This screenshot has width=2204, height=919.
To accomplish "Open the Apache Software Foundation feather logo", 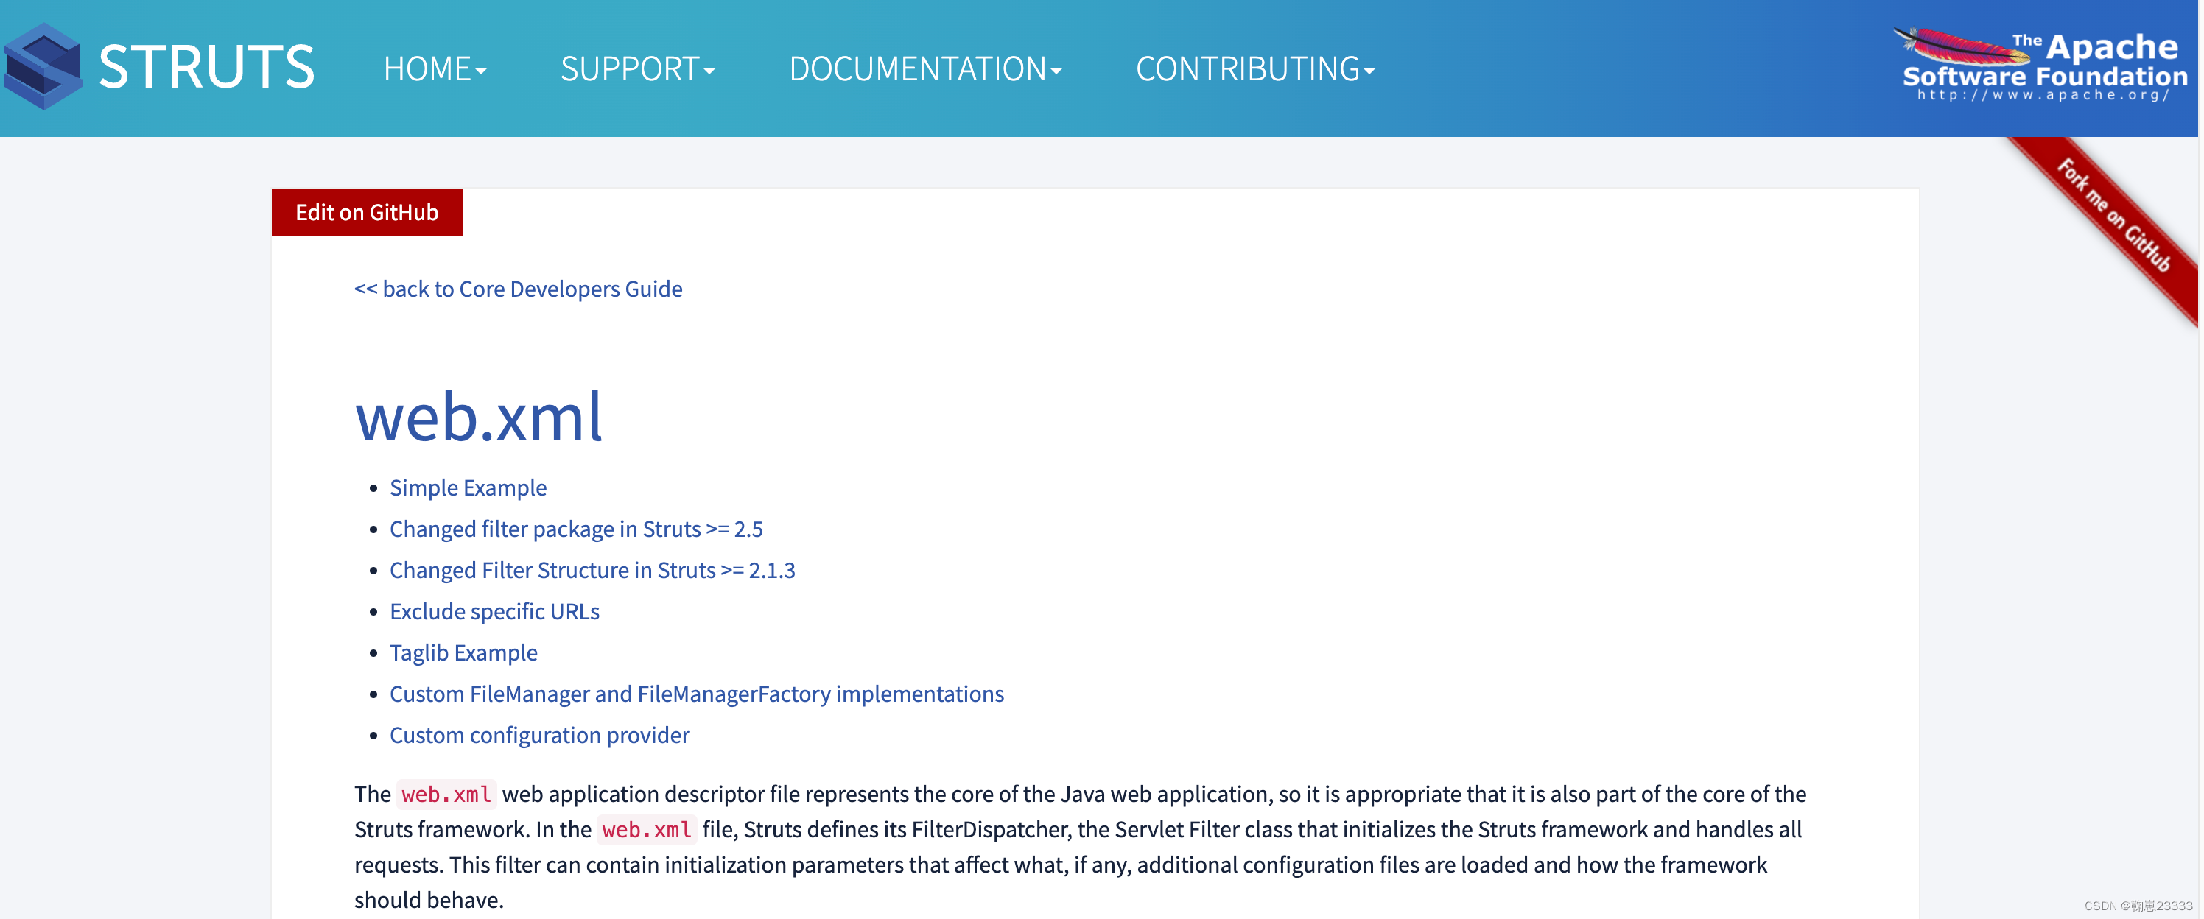I will [x=2041, y=66].
